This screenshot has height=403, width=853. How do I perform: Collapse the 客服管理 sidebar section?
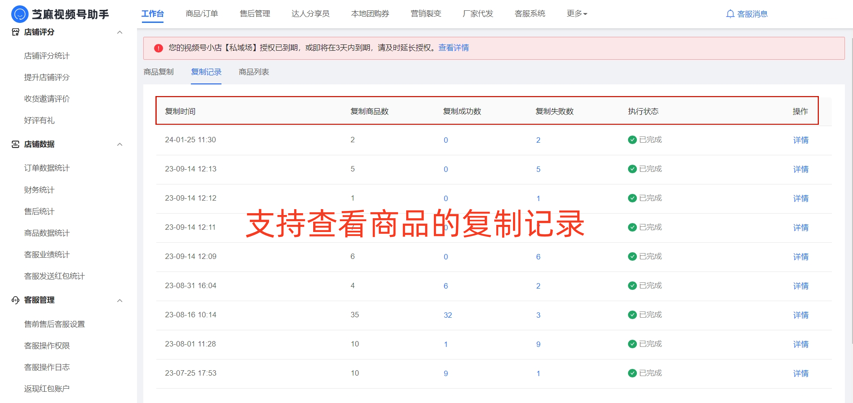coord(119,300)
